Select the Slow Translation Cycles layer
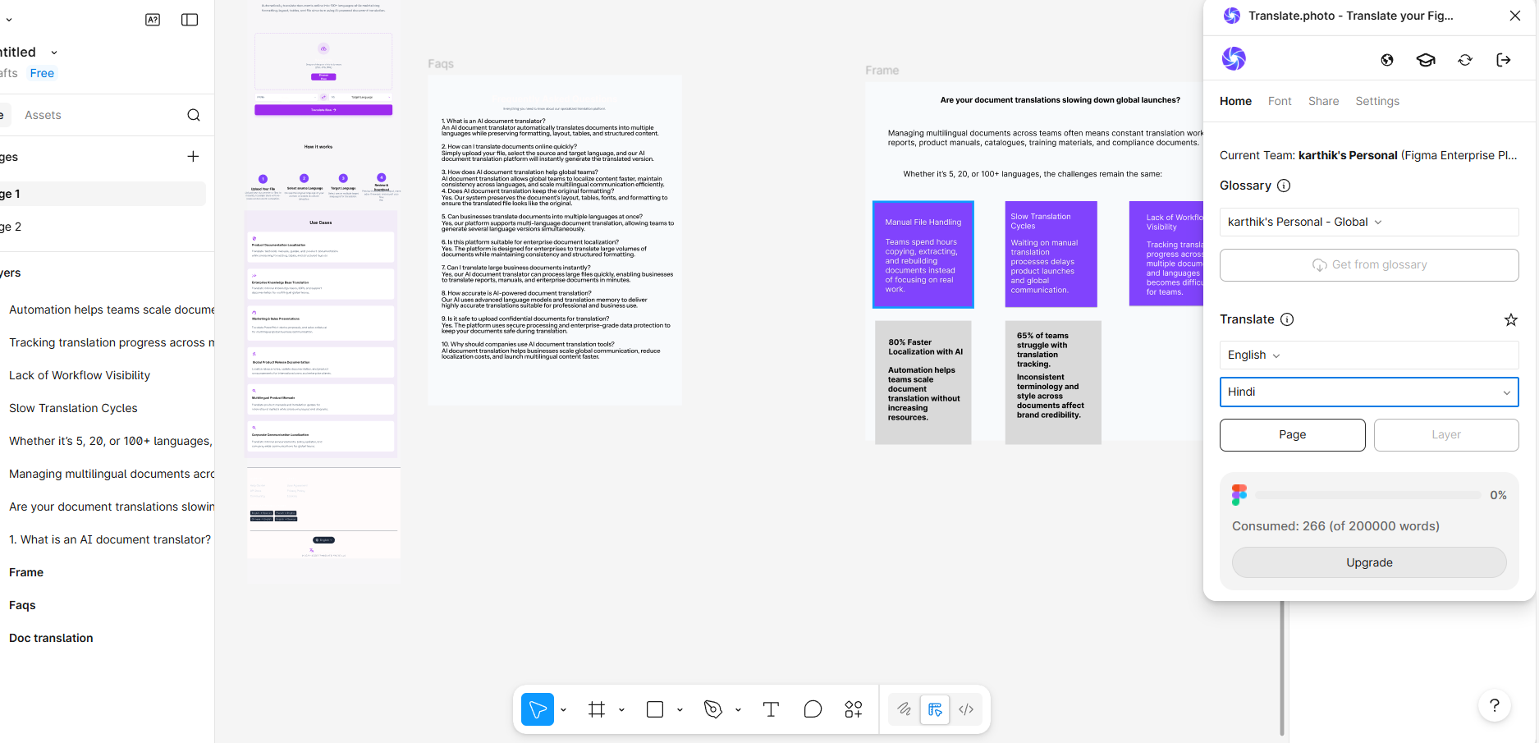This screenshot has height=743, width=1539. click(73, 408)
